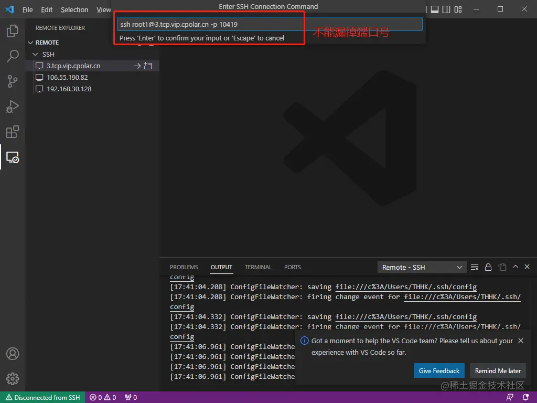Switch to the PORTS tab

(293, 267)
